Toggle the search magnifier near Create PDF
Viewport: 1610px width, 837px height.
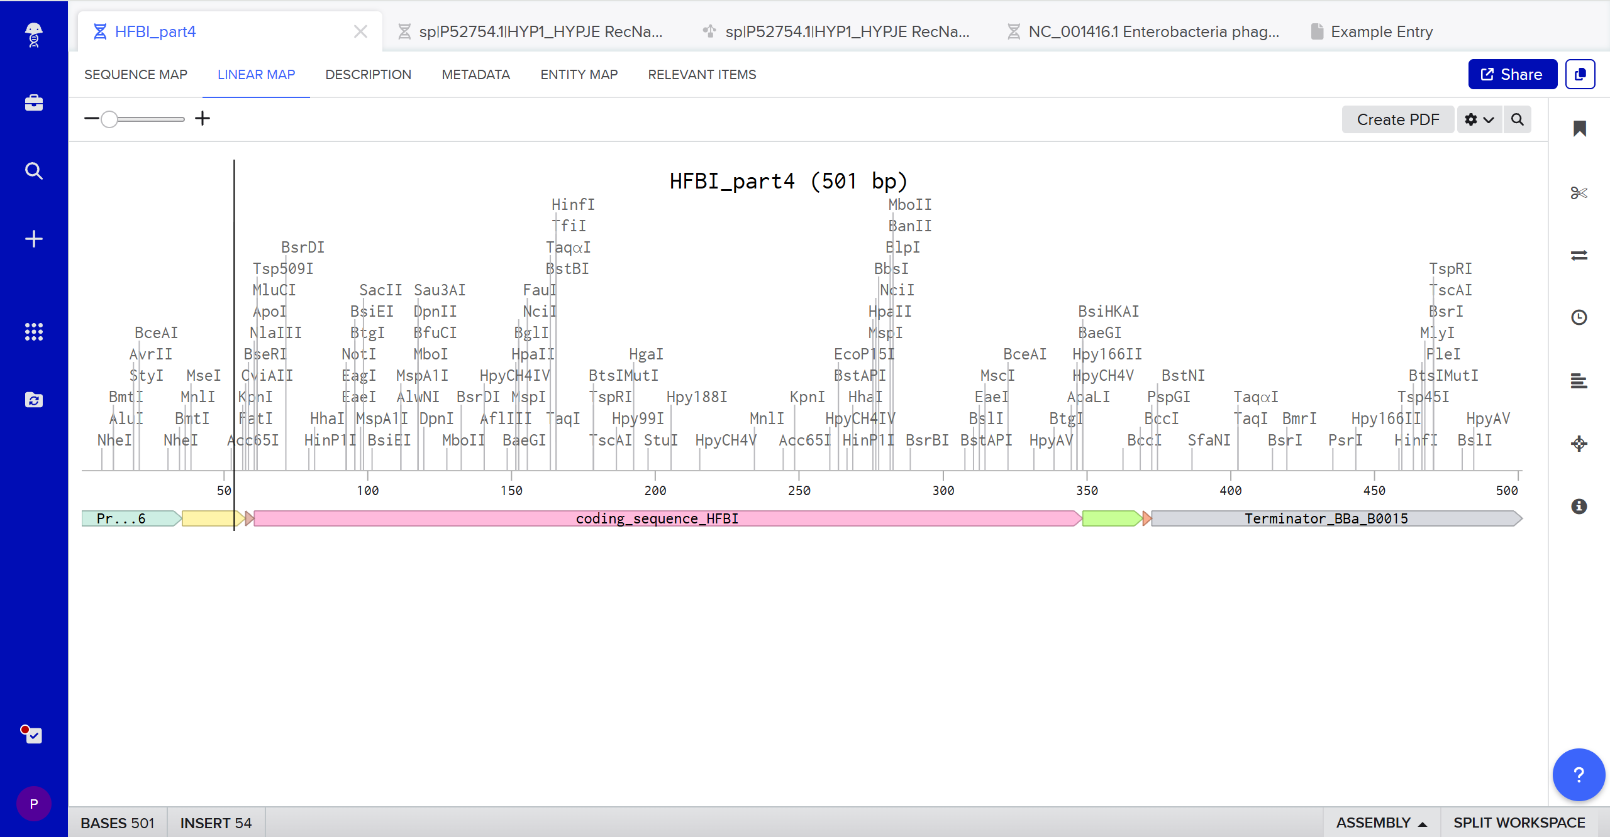(x=1518, y=119)
